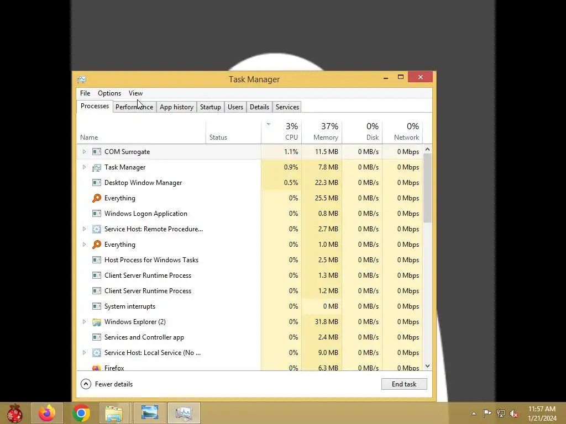Switch to the Performance tab
This screenshot has width=566, height=424.
coord(134,107)
